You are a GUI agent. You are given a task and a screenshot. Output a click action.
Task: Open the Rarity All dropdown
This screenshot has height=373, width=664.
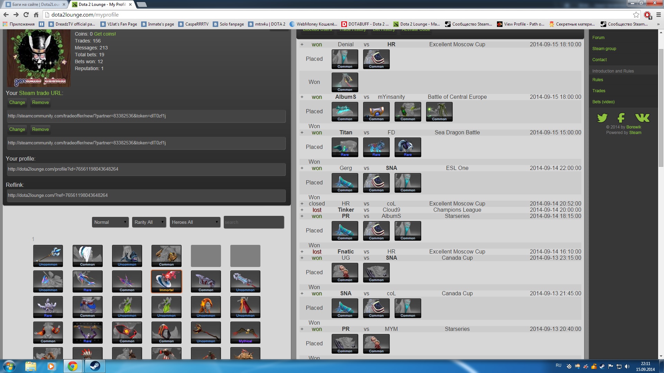(x=149, y=222)
